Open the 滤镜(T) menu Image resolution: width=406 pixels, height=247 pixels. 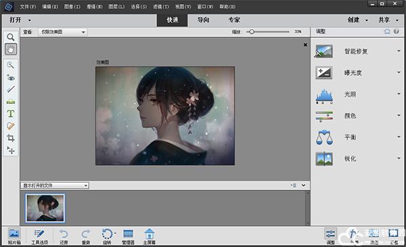(x=161, y=7)
